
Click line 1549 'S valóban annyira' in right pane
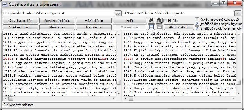[180, 76]
